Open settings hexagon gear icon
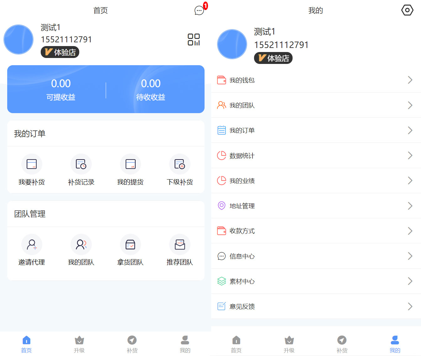The image size is (421, 356). (x=407, y=10)
